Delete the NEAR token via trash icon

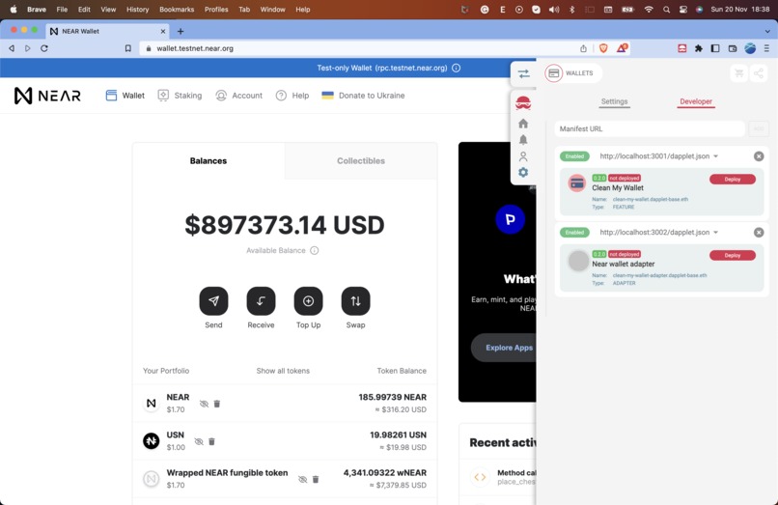[x=217, y=404]
